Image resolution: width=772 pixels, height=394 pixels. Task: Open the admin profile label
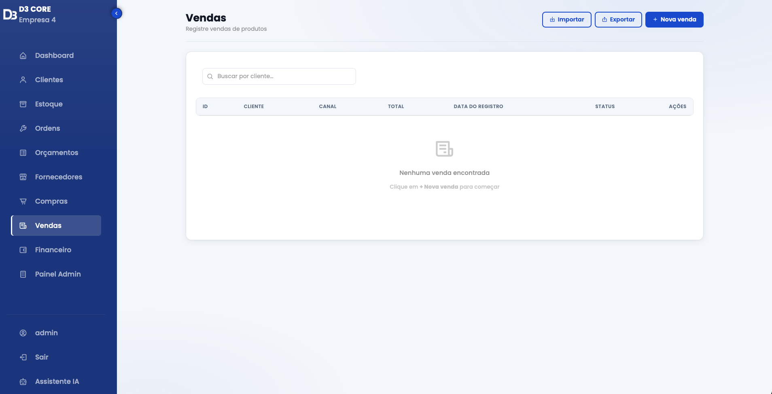(x=47, y=333)
